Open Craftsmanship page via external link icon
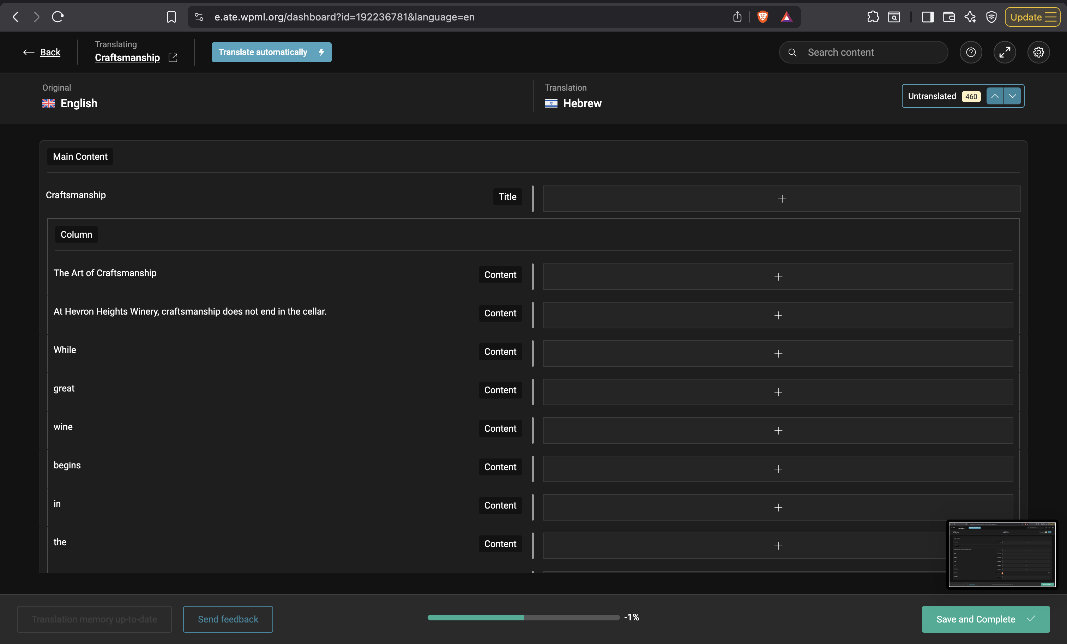Viewport: 1067px width, 644px height. click(173, 57)
